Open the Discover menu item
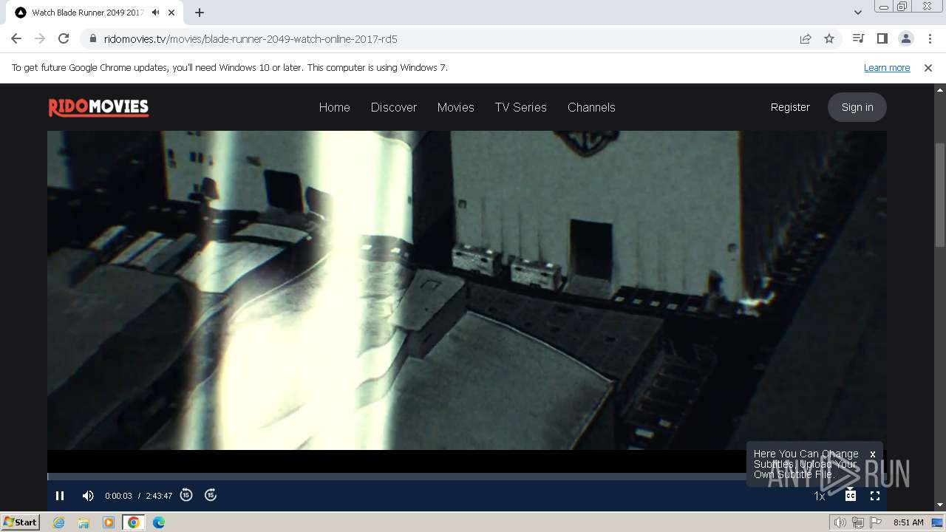This screenshot has height=532, width=946. [x=394, y=107]
